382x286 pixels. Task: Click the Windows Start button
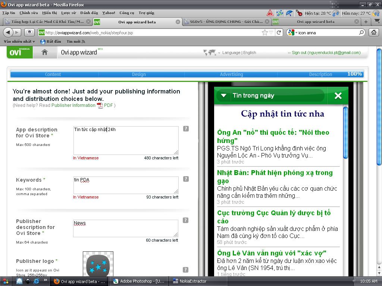pos(6,282)
